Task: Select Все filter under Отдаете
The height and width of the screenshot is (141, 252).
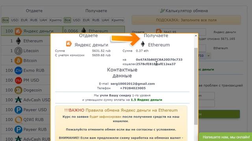Action: point(5,20)
